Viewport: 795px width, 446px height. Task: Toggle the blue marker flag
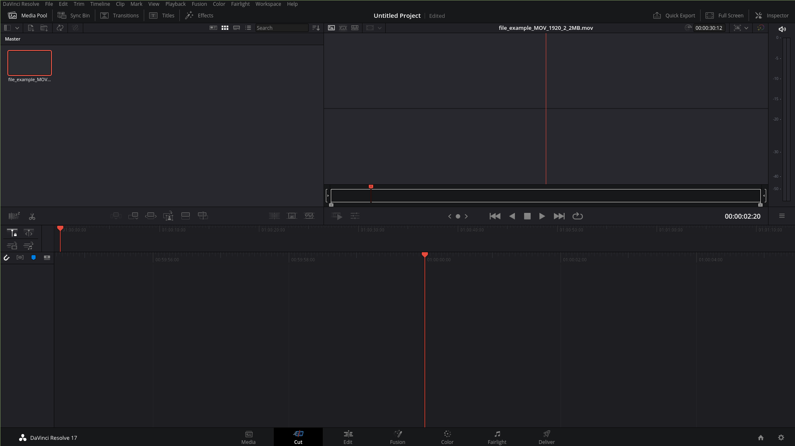coord(34,258)
